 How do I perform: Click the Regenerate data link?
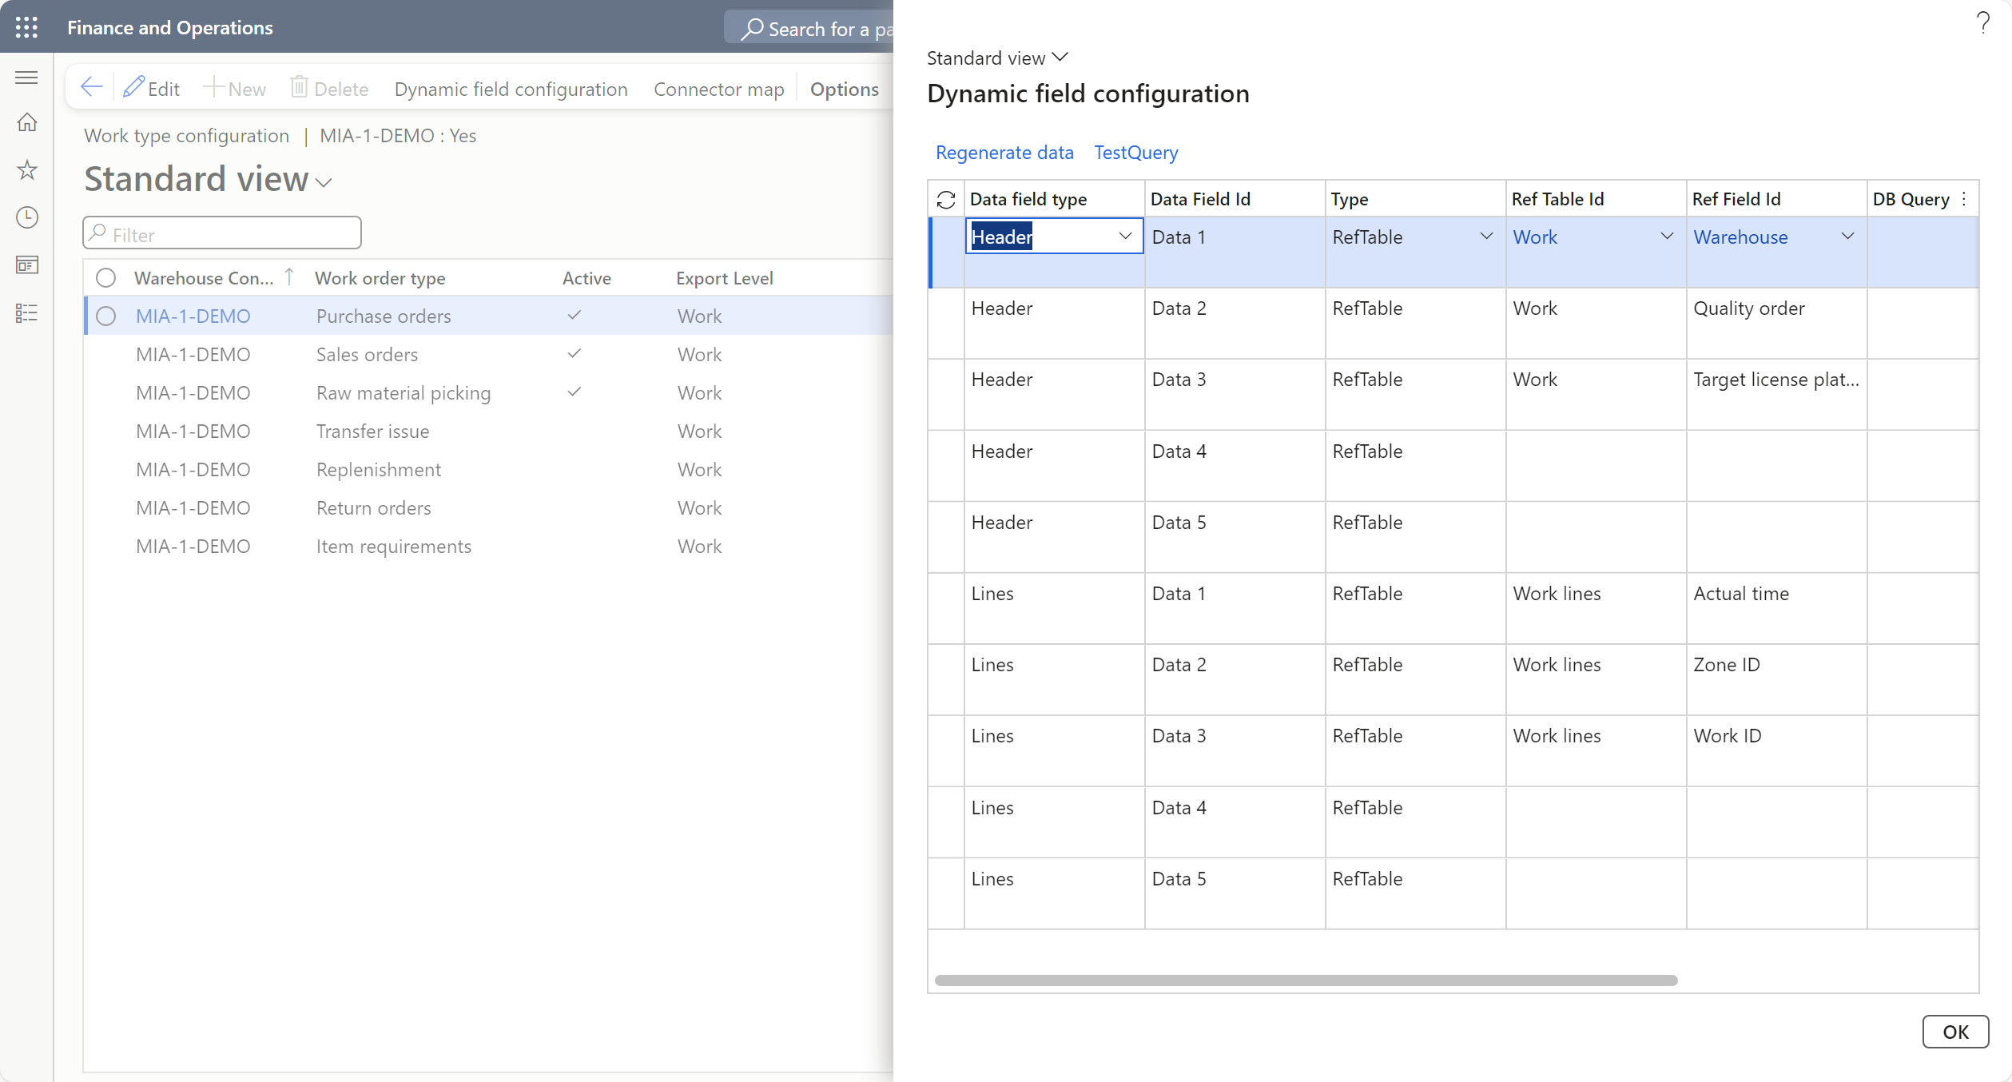pyautogui.click(x=1004, y=153)
